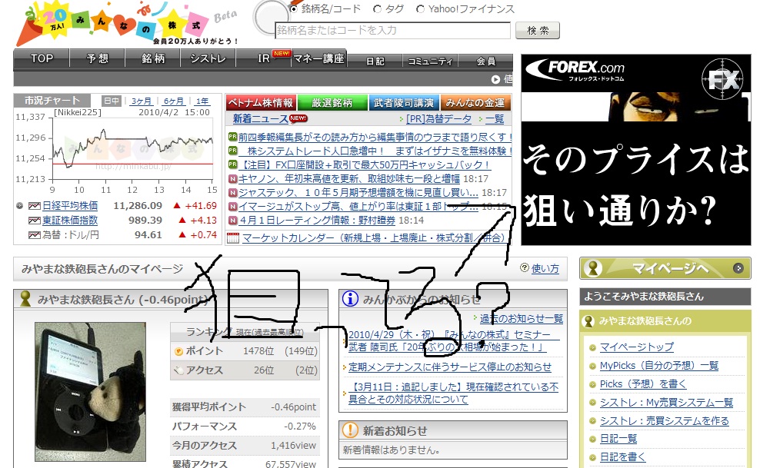The height and width of the screenshot is (468, 760).
Task: Click the question mark icon beside 使い方
Action: (x=524, y=267)
